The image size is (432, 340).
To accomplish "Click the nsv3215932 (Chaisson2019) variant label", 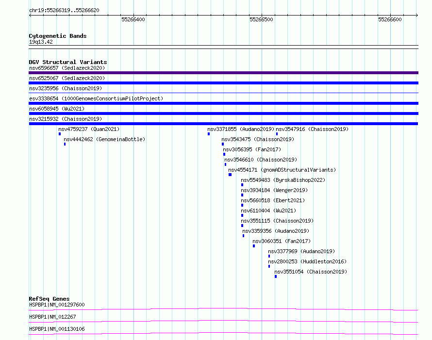I will point(66,119).
